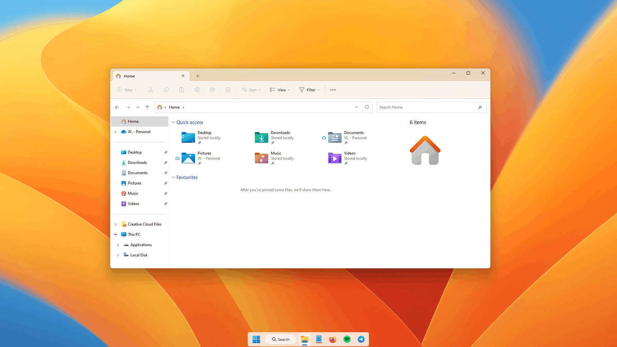617x347 pixels.
Task: Expand Creative Cloud Files in sidebar
Action: [116, 224]
